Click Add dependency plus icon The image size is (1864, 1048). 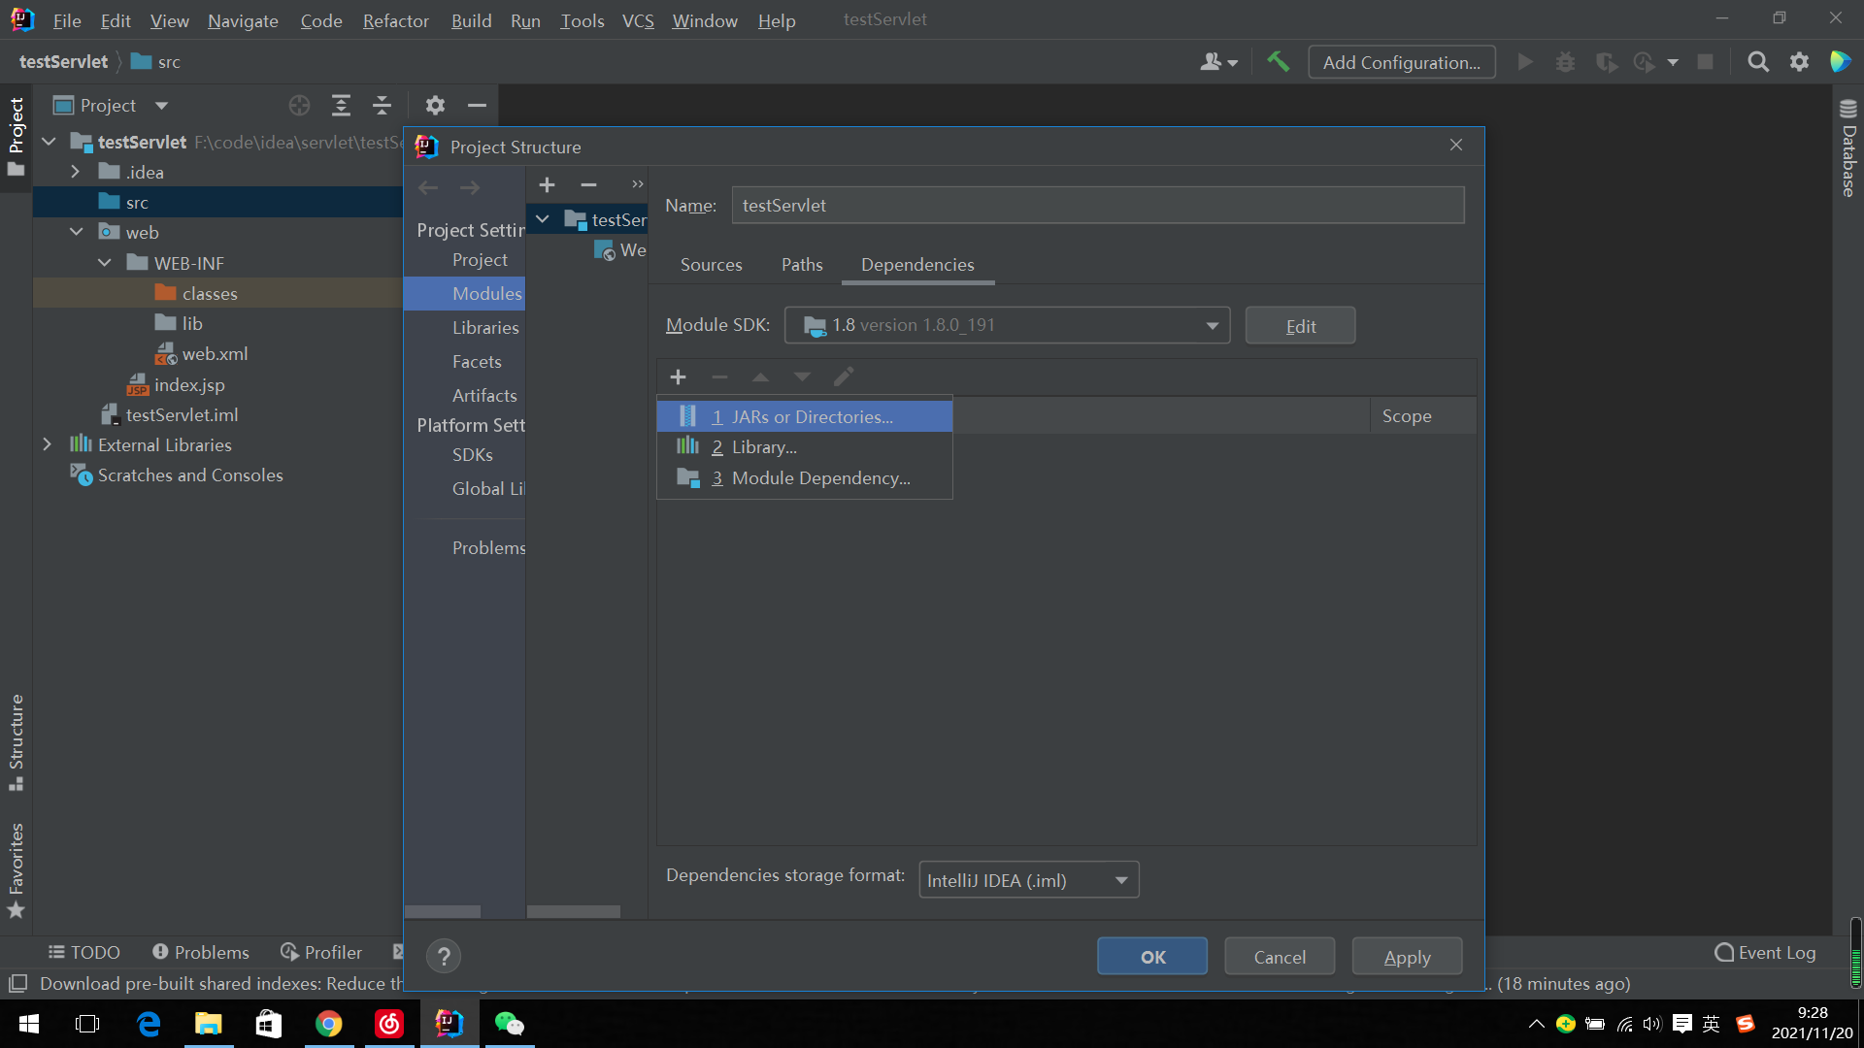pos(678,377)
